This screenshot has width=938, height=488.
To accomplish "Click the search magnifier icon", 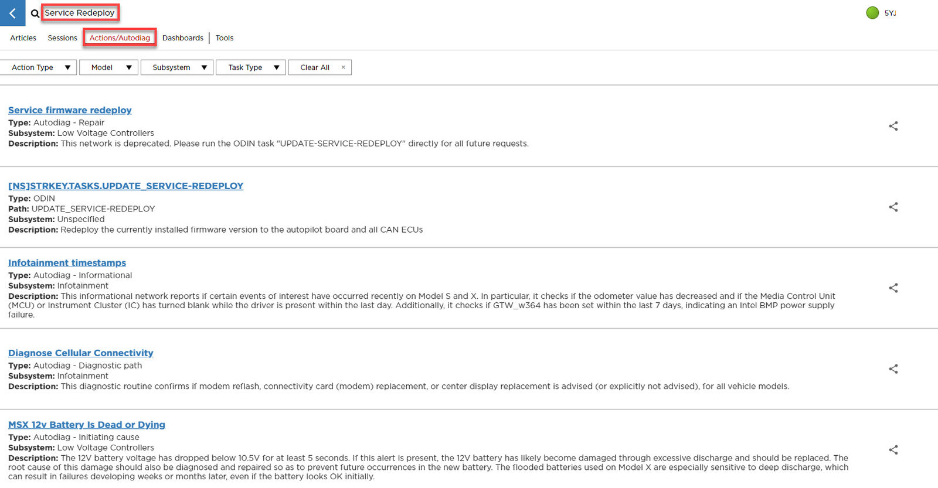I will point(35,13).
